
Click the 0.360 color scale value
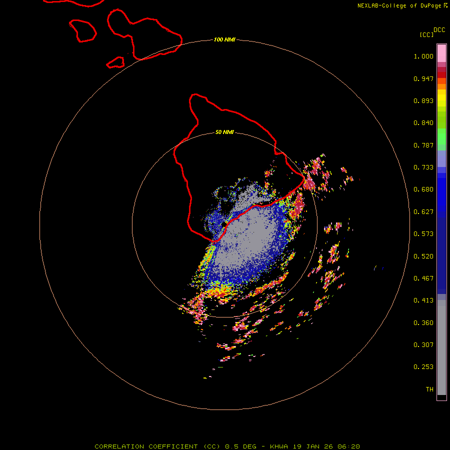point(423,323)
